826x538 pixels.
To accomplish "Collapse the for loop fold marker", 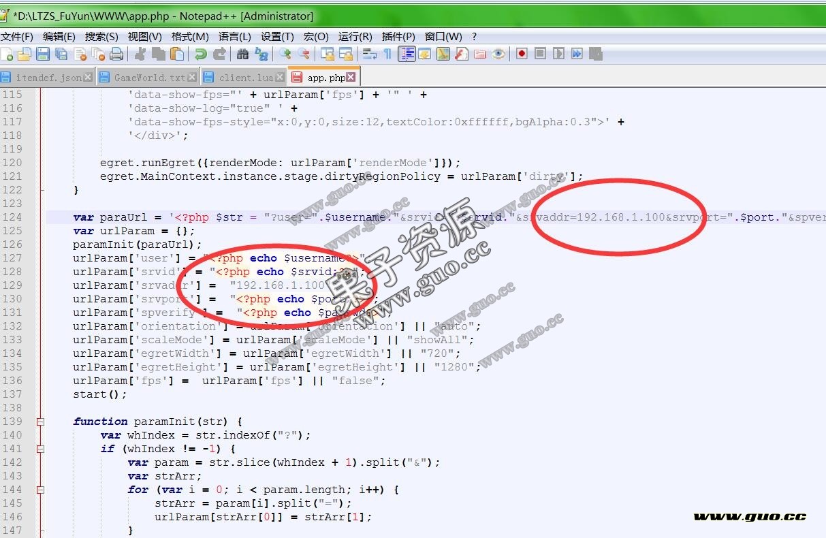I will (x=40, y=490).
